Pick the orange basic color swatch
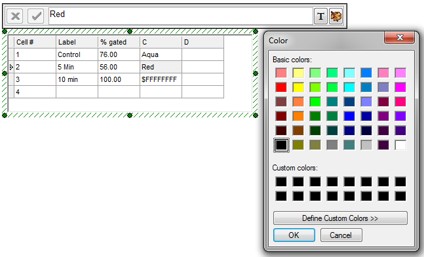This screenshot has width=424, height=257. coord(298,116)
